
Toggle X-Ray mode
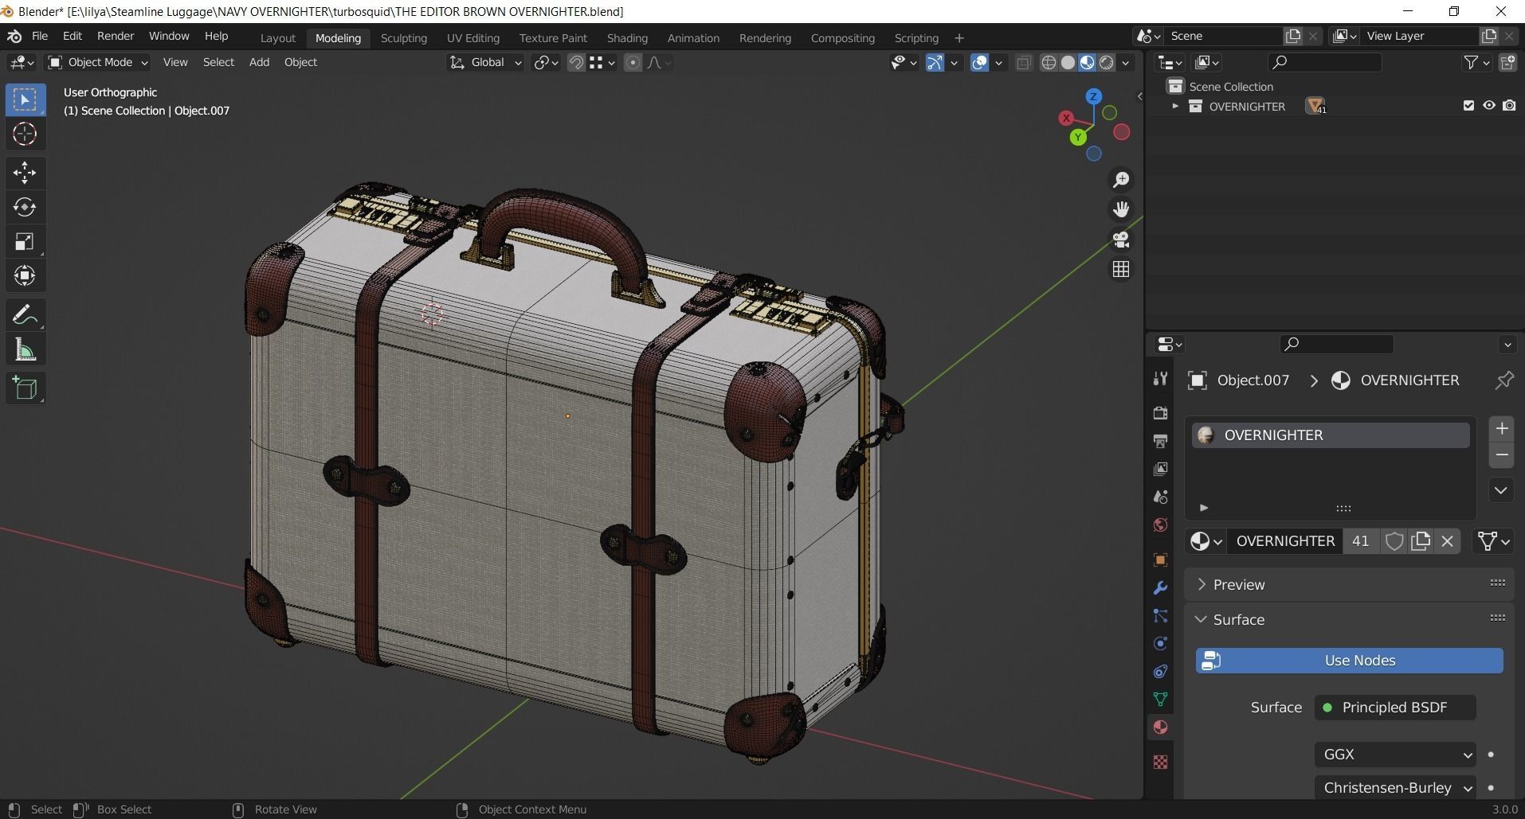(x=1024, y=62)
